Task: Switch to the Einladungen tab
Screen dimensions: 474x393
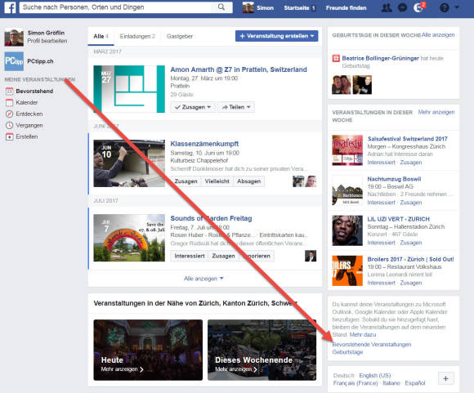Action: (137, 36)
